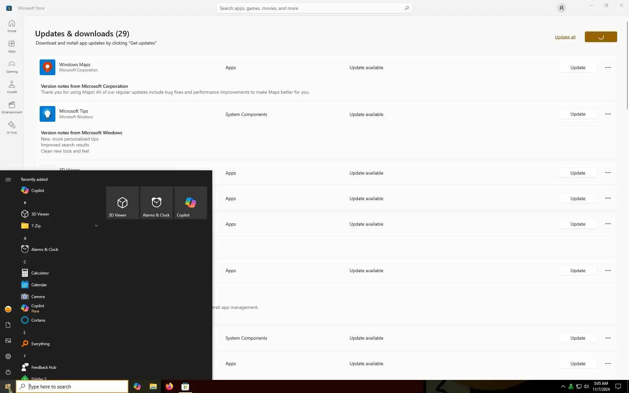Launch the Alarms & Clock tile
629x393 pixels.
pyautogui.click(x=156, y=203)
